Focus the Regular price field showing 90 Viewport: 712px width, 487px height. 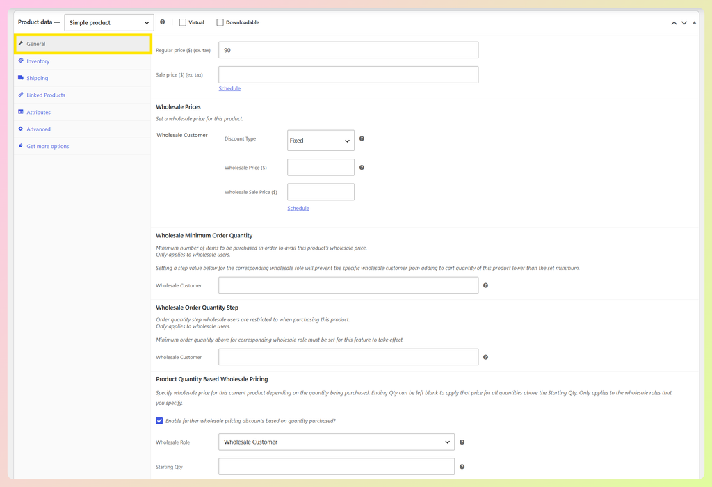(x=348, y=50)
